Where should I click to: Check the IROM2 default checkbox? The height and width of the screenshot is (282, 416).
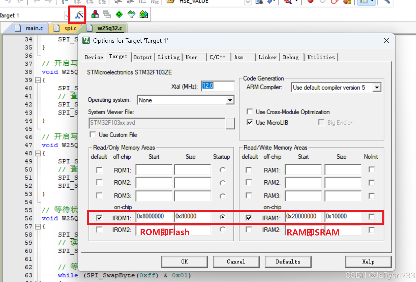point(99,230)
